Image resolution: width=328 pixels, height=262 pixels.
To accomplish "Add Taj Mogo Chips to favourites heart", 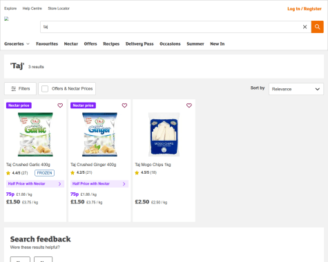I will (189, 105).
